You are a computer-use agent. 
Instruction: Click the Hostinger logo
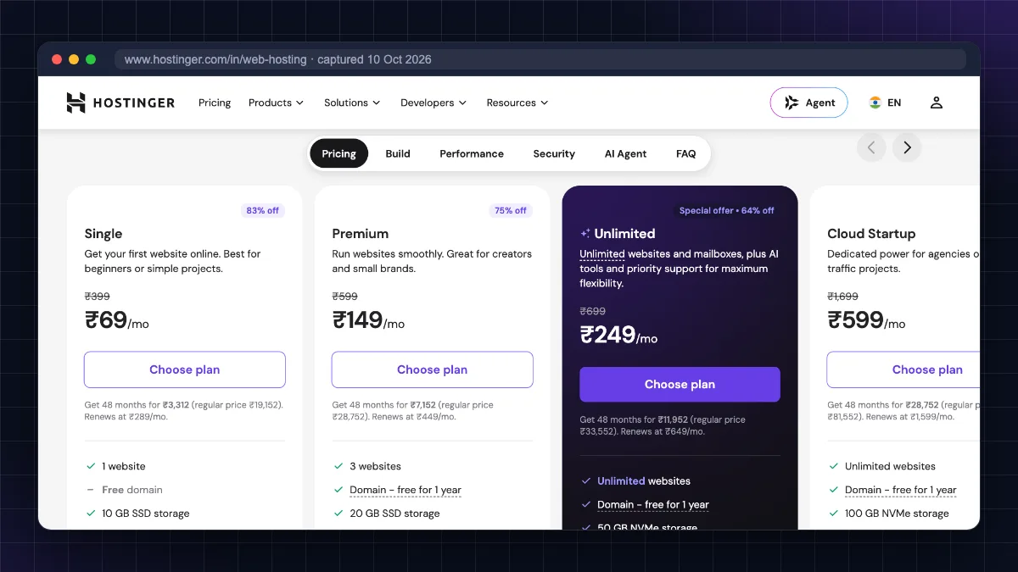(120, 103)
